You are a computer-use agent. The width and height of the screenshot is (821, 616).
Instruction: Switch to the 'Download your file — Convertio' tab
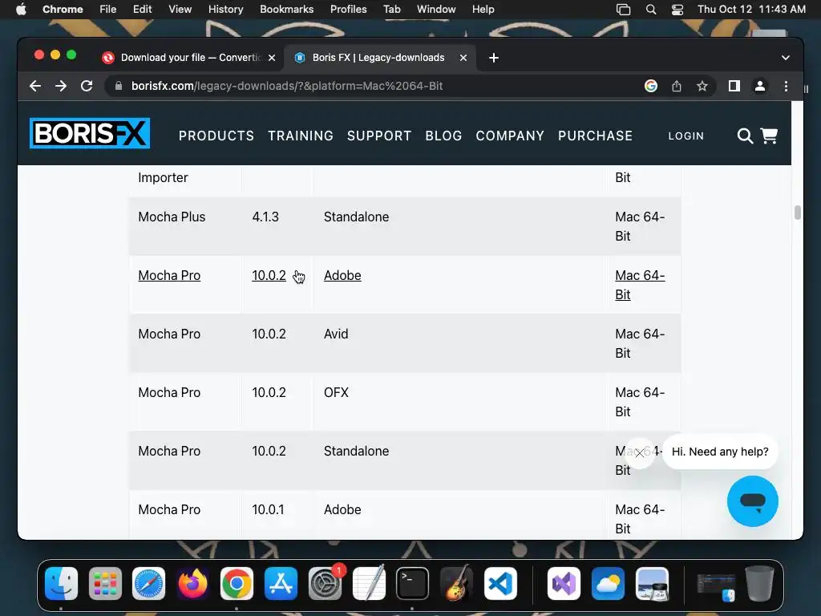188,58
